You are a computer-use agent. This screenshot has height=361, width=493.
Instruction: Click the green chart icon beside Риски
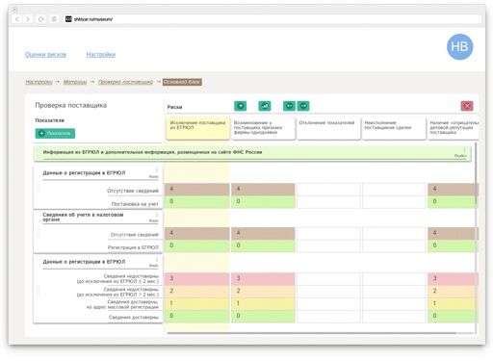click(265, 106)
